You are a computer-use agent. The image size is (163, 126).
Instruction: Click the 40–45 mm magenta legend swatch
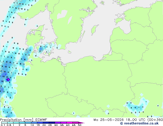70,123
